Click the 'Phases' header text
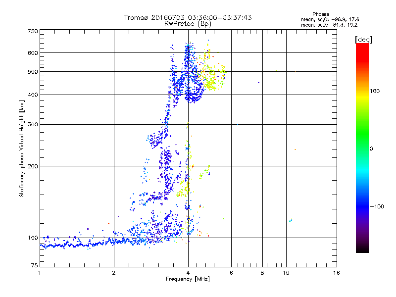The width and height of the screenshot is (396, 297). pyautogui.click(x=320, y=14)
